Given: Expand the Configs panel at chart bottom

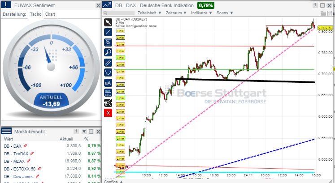Looking at the screenshot, I should [113, 182].
